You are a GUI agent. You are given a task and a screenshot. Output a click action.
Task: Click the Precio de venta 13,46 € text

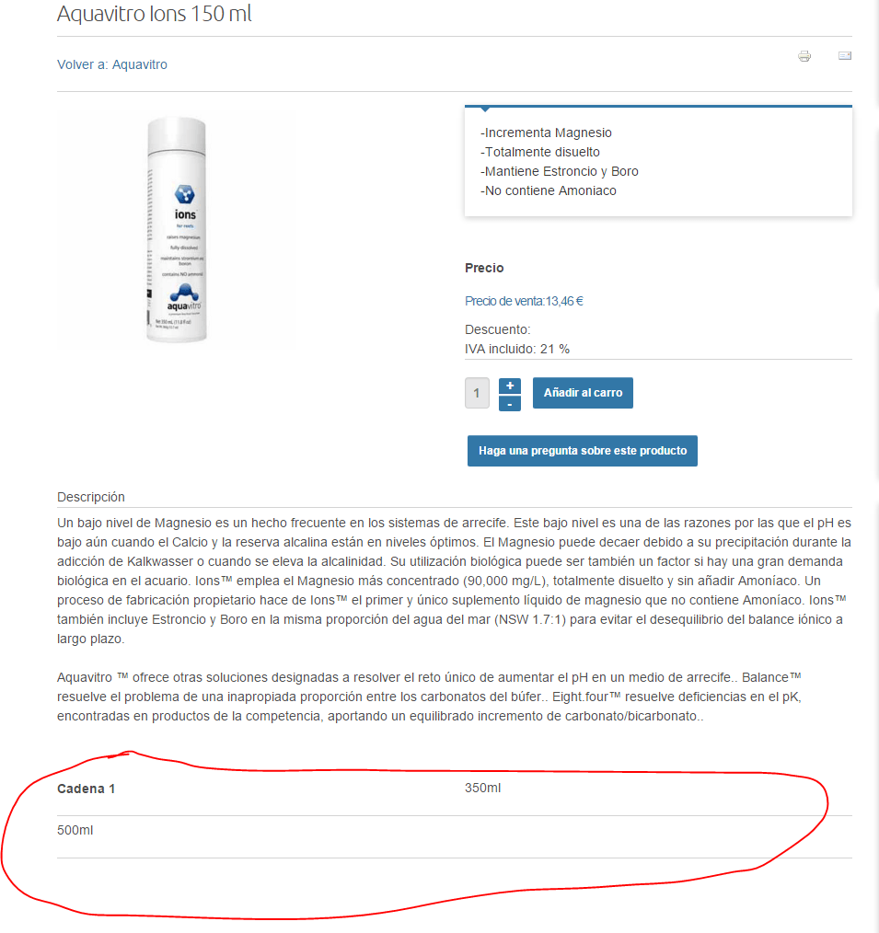[x=524, y=301]
